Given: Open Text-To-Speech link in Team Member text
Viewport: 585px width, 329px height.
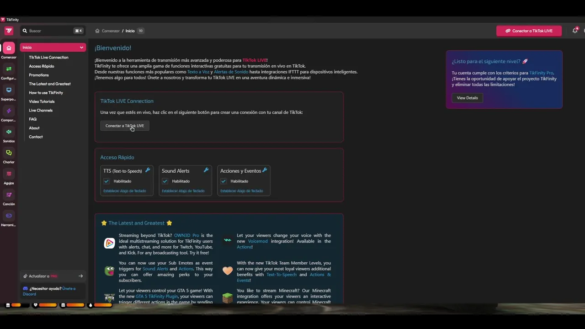Looking at the screenshot, I should (282, 274).
